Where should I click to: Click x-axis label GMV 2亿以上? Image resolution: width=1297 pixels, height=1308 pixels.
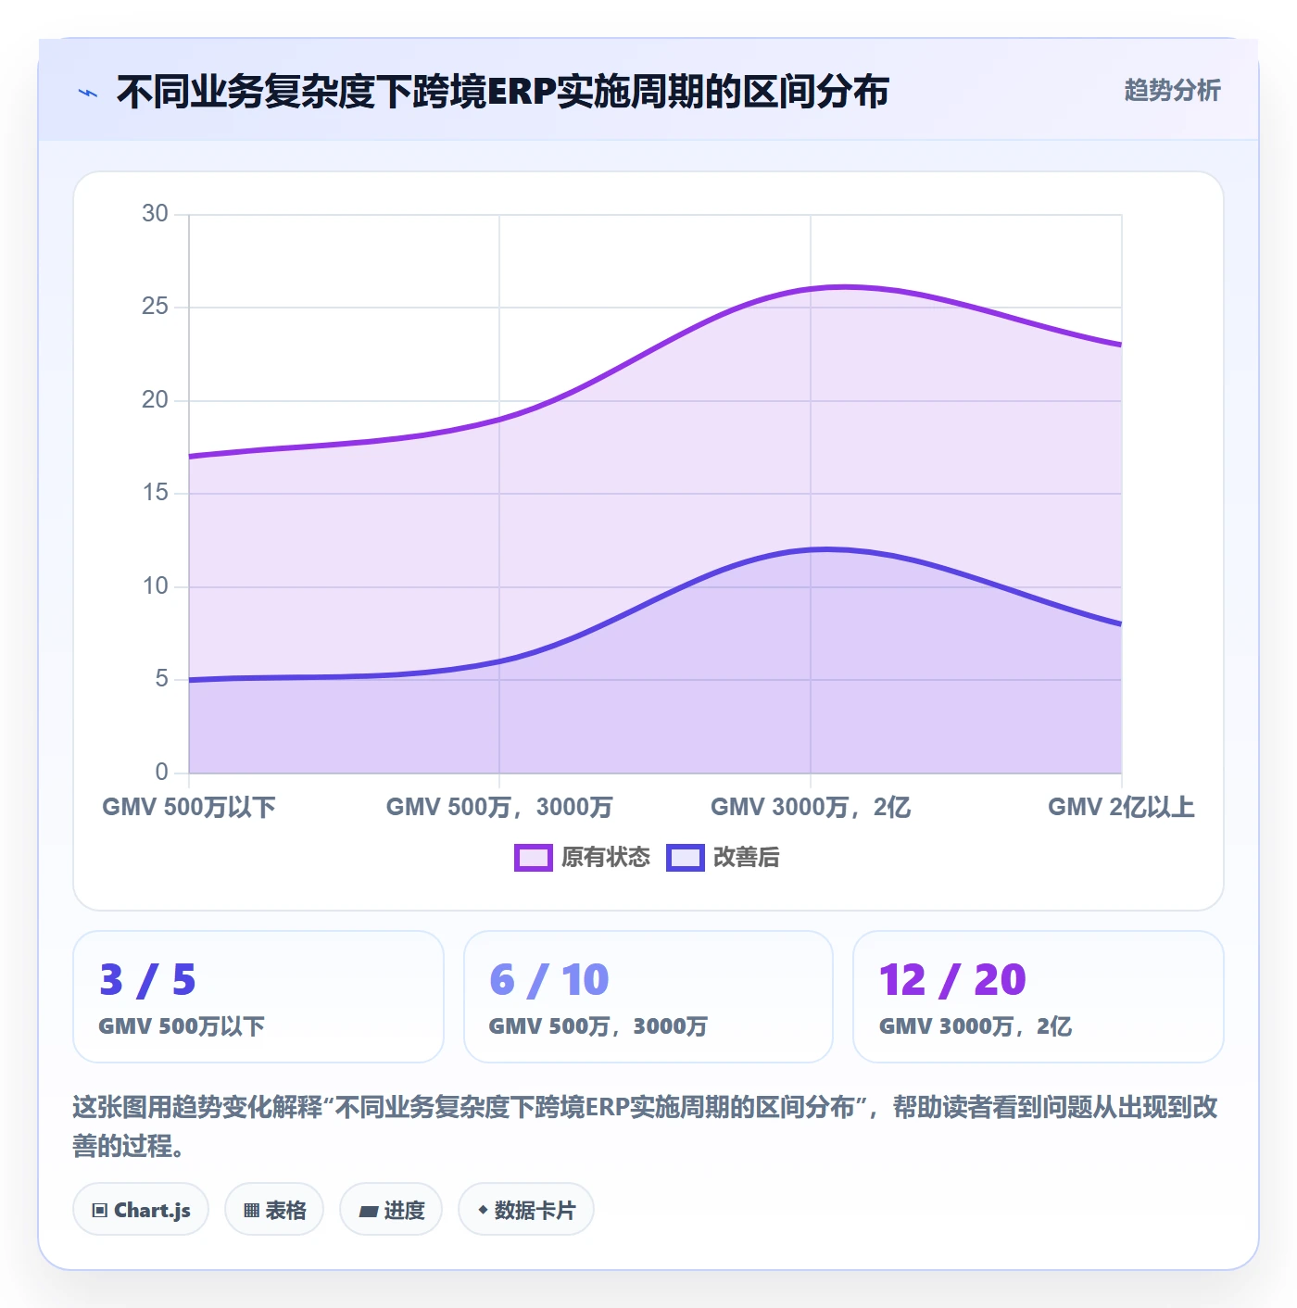coord(1121,807)
